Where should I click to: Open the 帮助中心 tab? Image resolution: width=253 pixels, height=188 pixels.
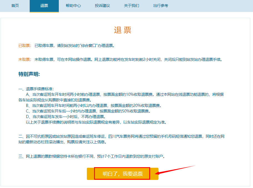[73, 6]
